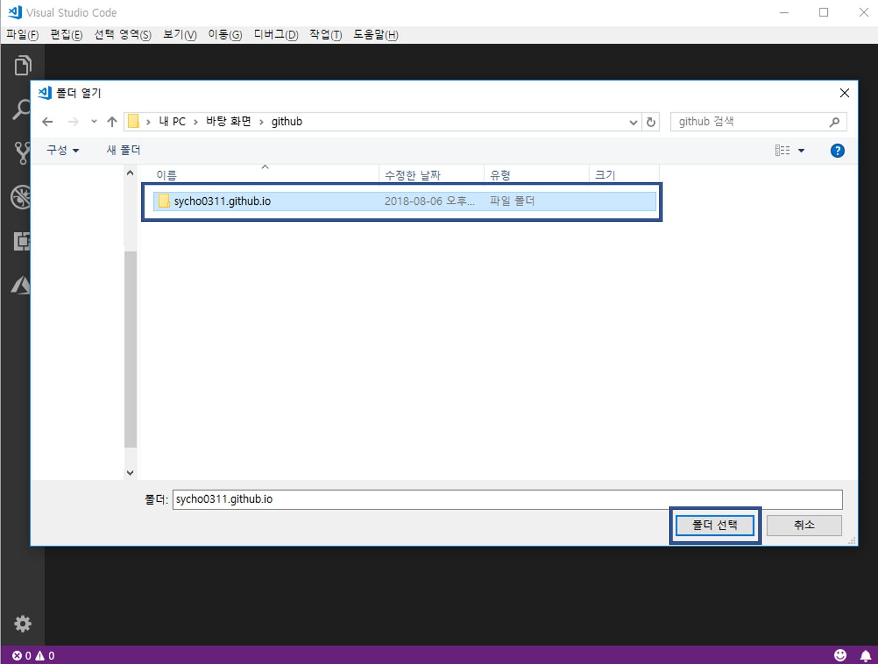
Task: Change the view layout icon
Action: 782,151
